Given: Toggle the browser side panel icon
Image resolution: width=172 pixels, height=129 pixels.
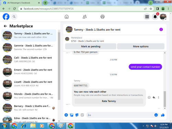Looking at the screenshot, I should (158, 9).
